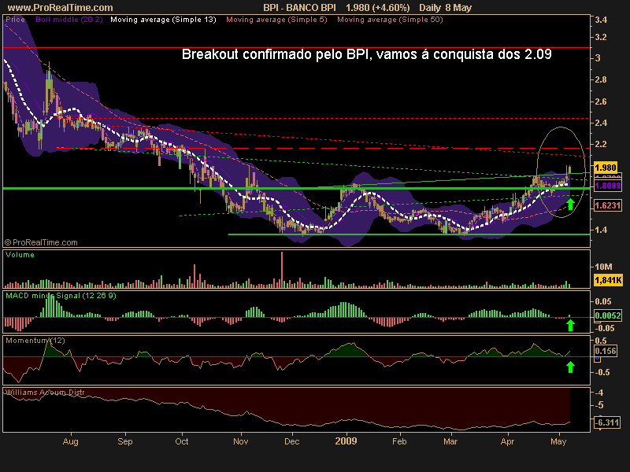The image size is (630, 472).
Task: Click the 10M volume axis label
Action: click(x=603, y=267)
